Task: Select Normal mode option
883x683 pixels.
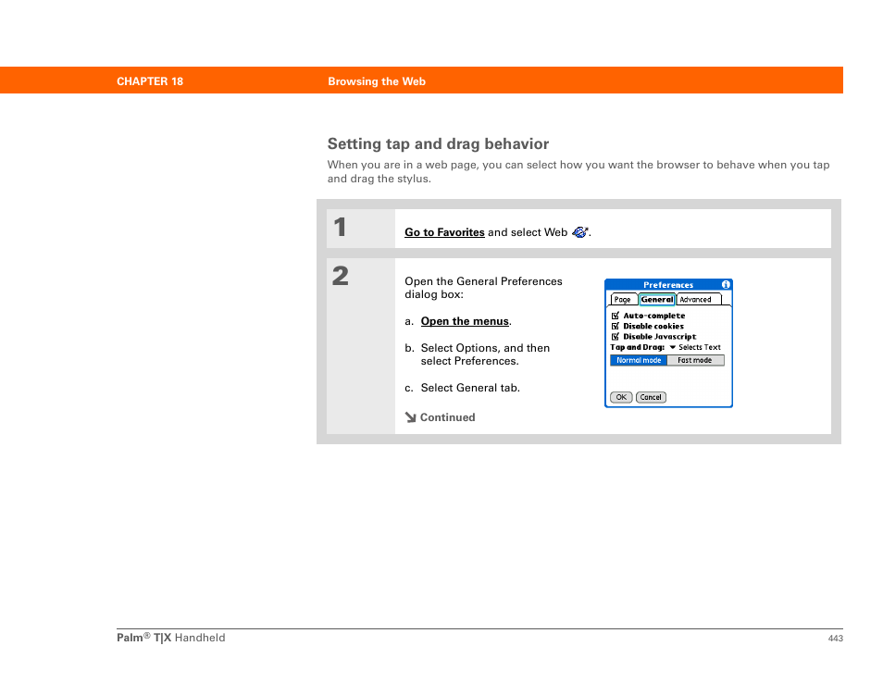Action: click(639, 360)
